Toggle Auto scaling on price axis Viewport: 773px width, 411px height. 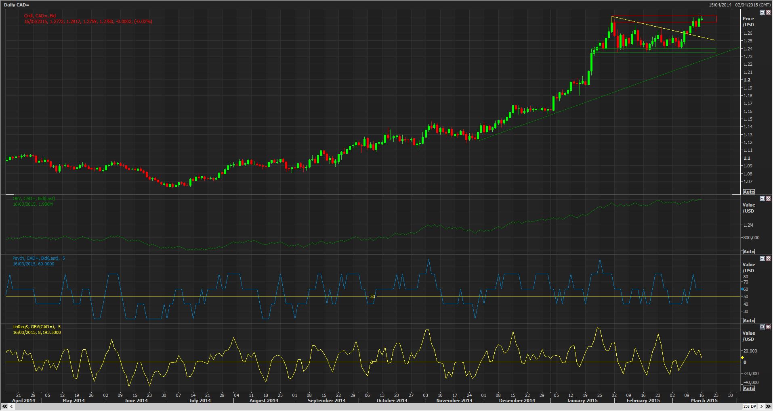tap(748, 192)
